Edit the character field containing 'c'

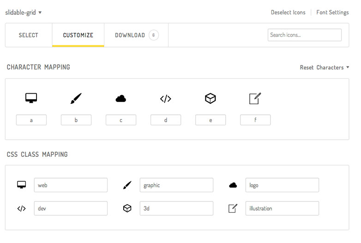(x=121, y=120)
